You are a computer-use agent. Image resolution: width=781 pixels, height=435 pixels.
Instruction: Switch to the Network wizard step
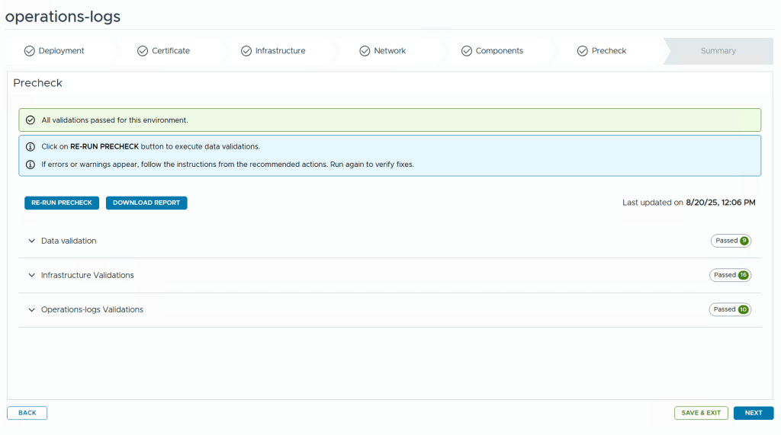pyautogui.click(x=389, y=51)
